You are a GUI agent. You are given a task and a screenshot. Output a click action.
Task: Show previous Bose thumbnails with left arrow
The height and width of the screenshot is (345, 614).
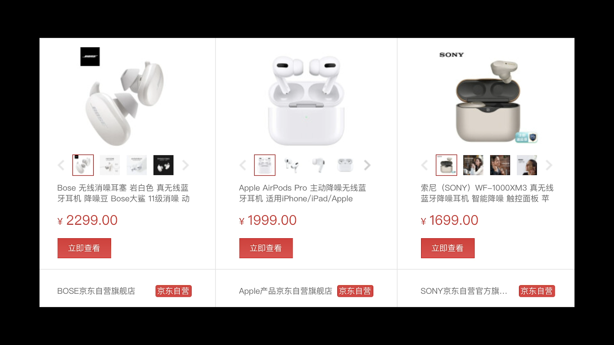coord(61,165)
